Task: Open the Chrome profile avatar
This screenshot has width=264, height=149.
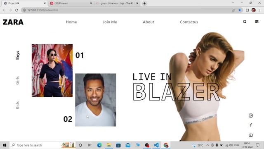Action: [254, 10]
